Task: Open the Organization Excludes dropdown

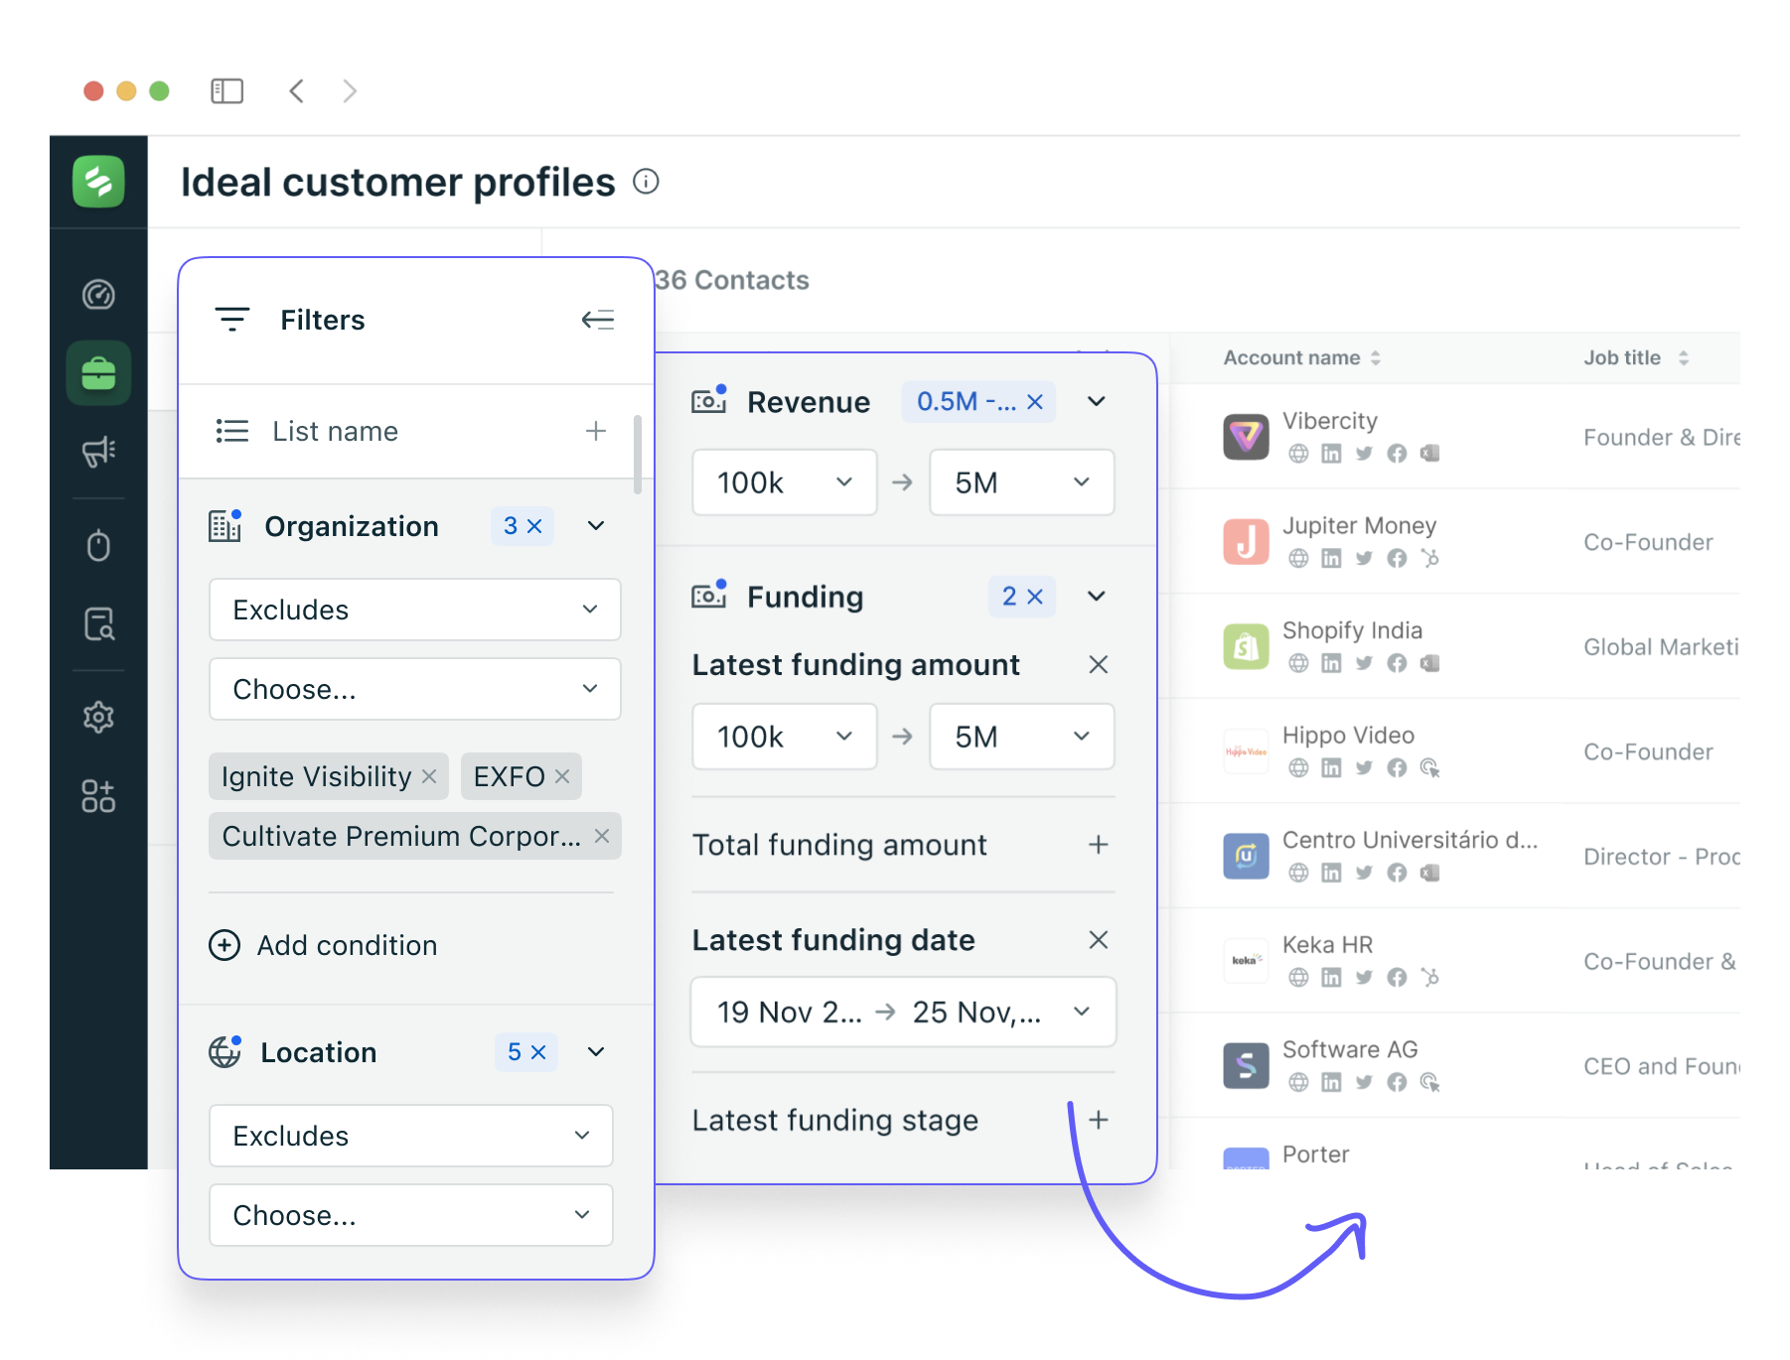Action: (414, 610)
